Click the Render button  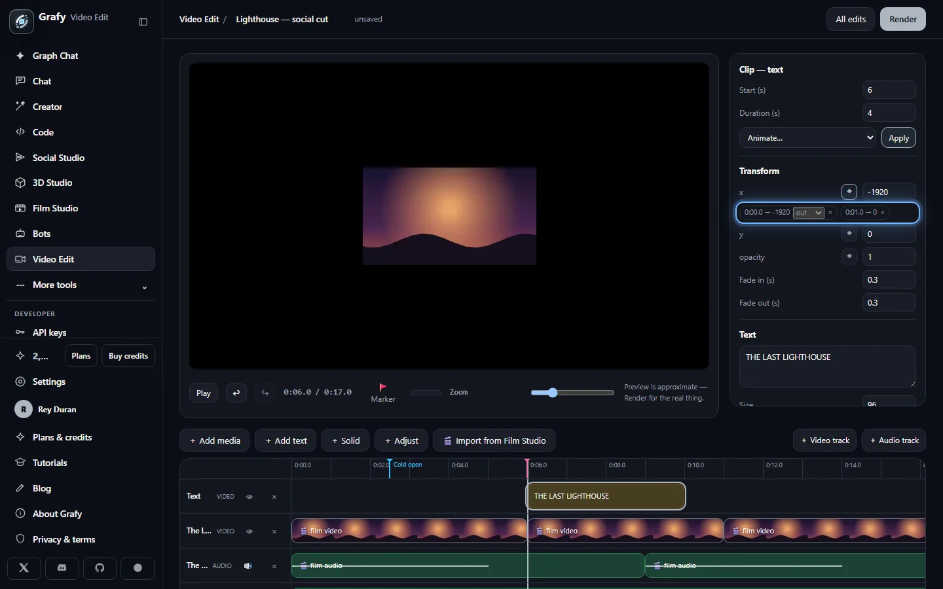point(903,19)
